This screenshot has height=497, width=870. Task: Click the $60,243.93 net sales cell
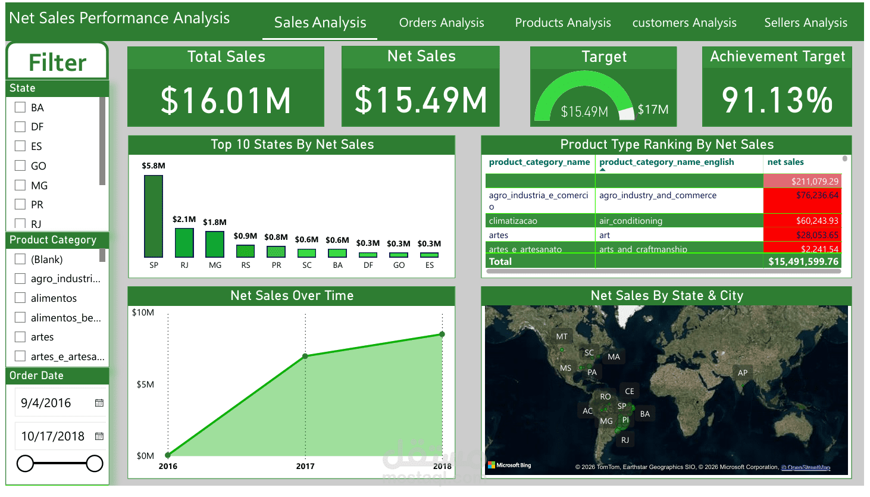pyautogui.click(x=802, y=221)
